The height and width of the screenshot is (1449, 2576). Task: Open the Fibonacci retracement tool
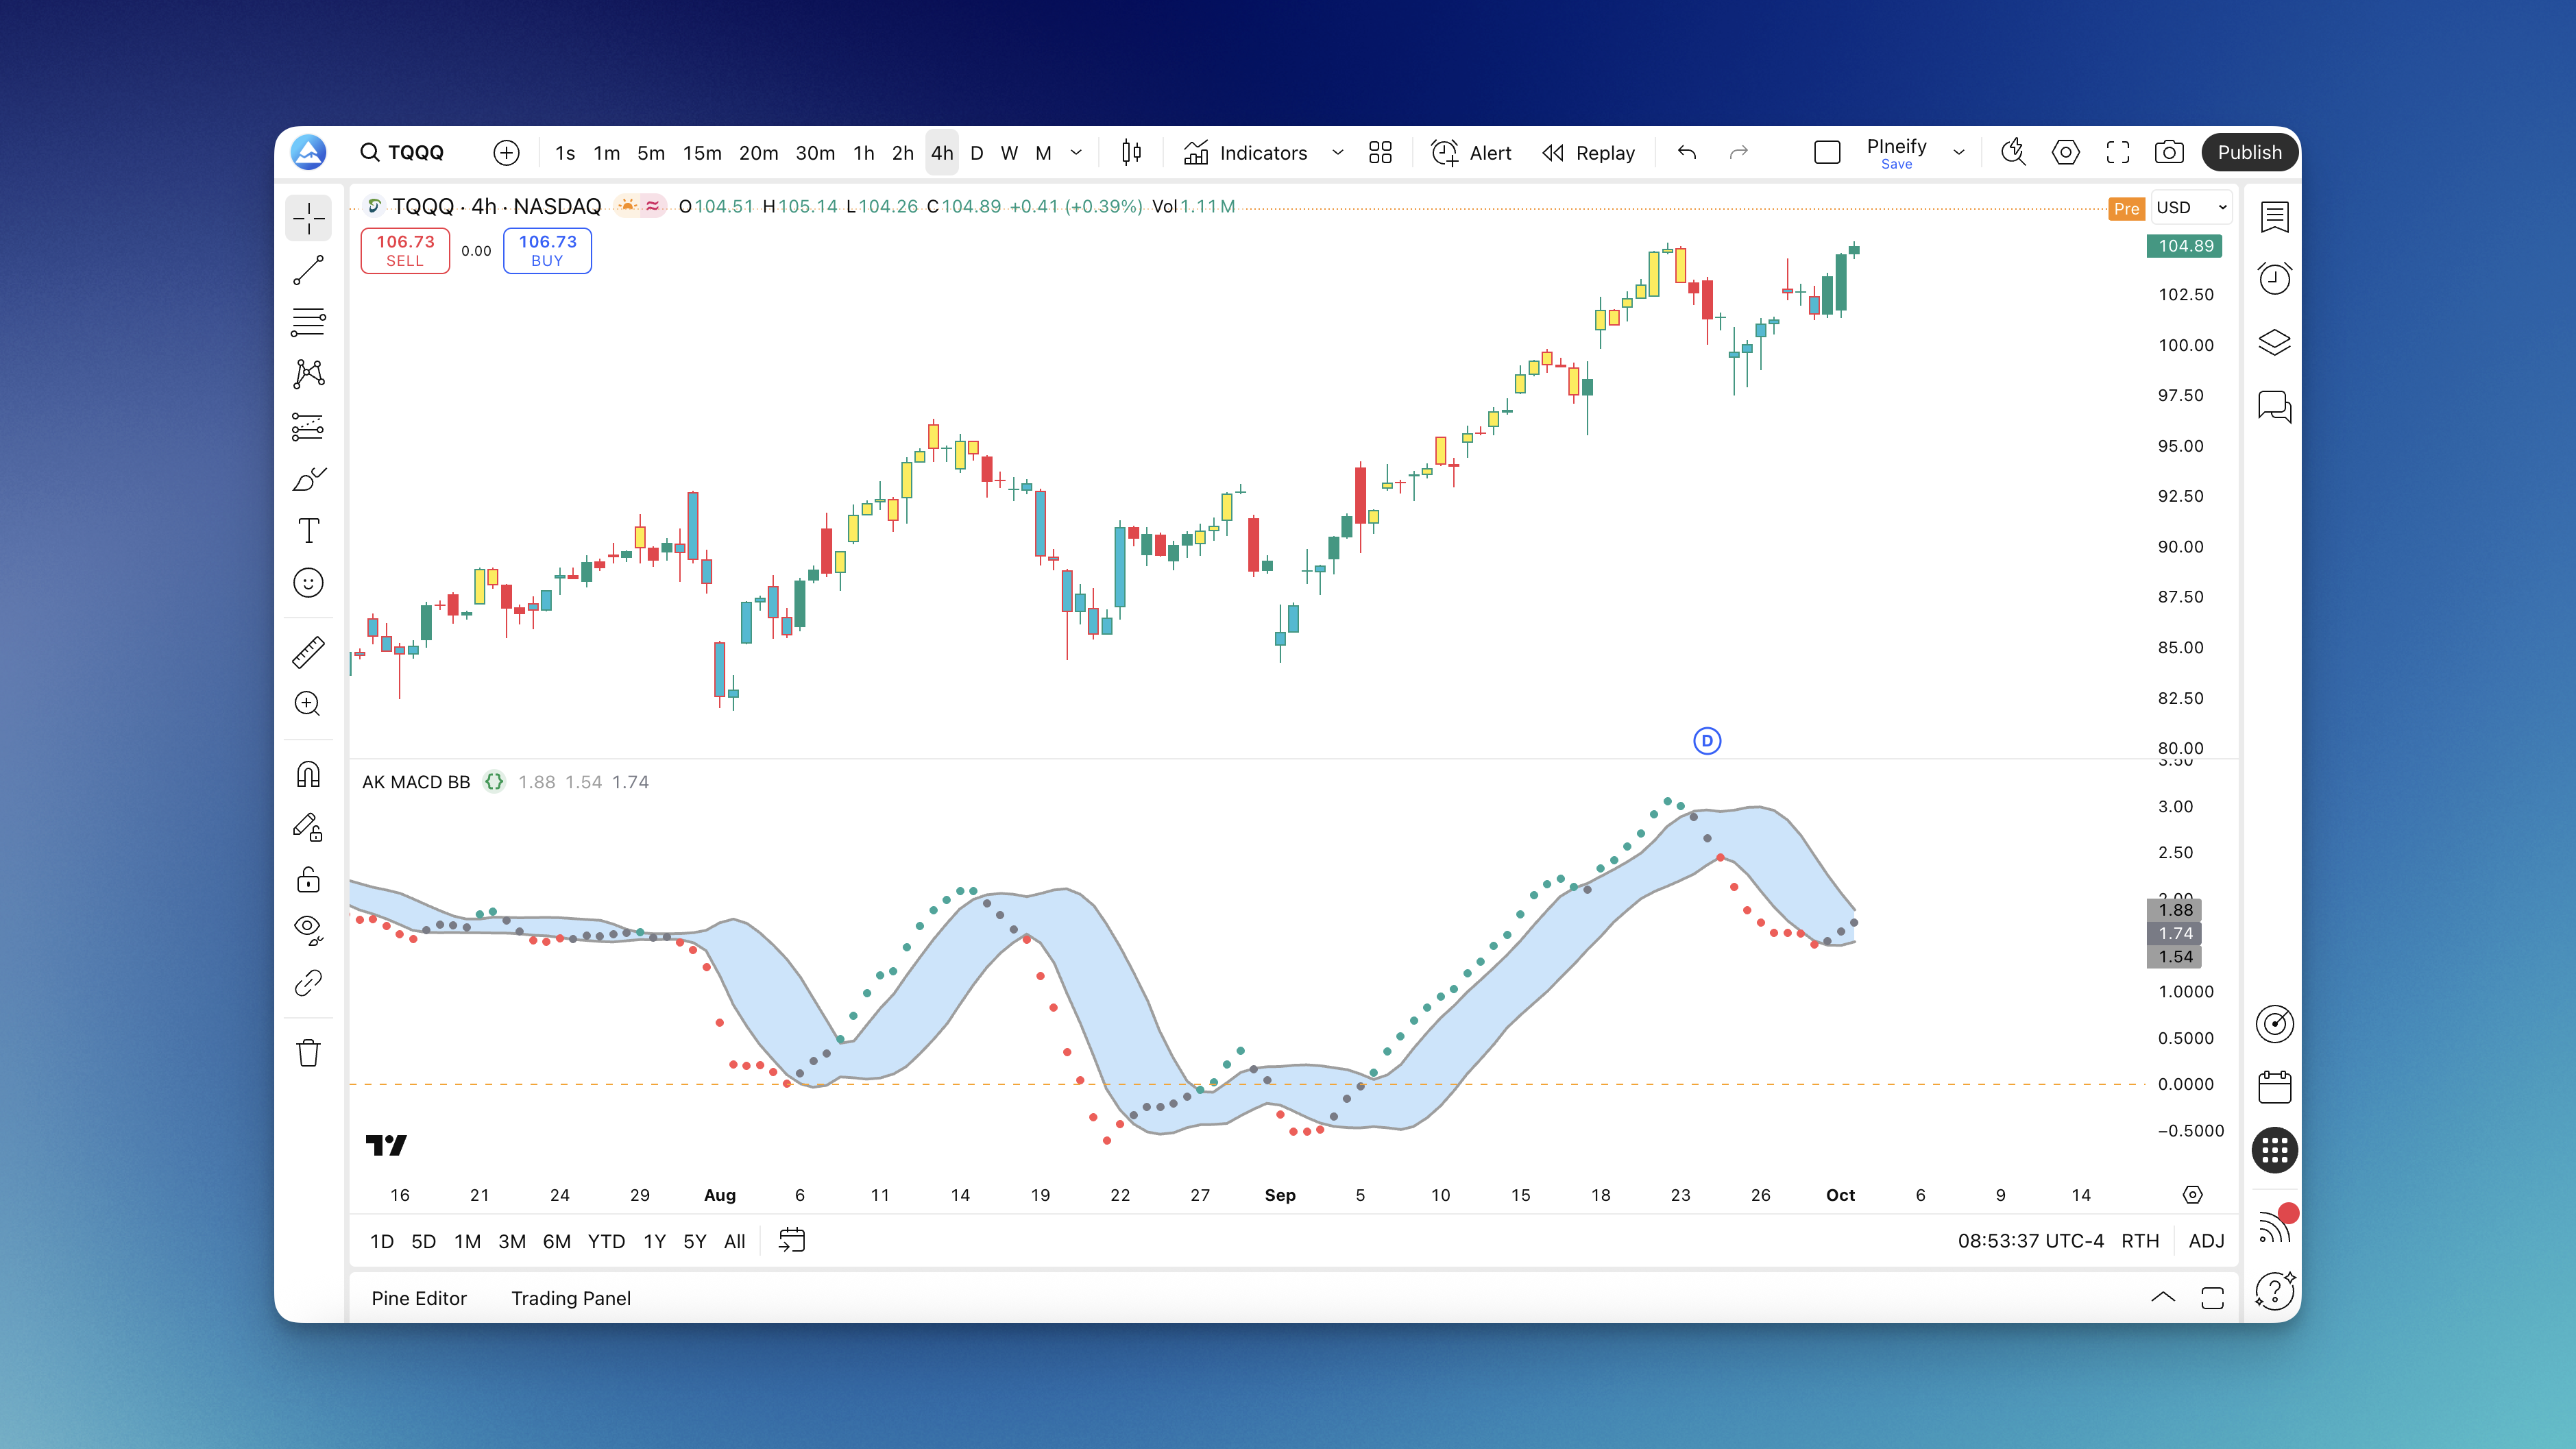point(308,322)
